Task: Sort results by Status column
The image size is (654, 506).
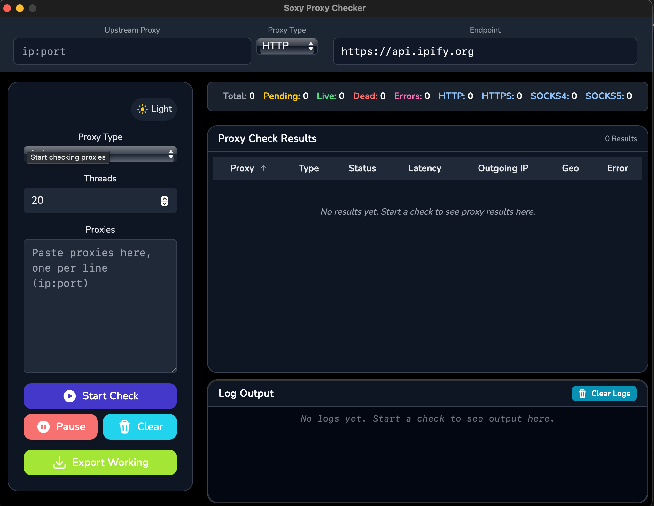Action: pos(362,168)
